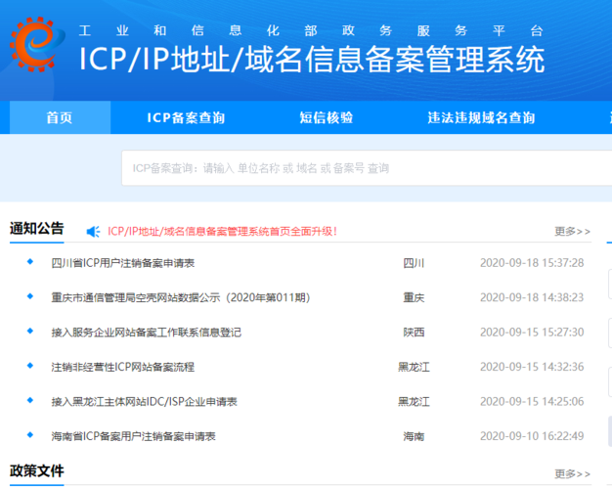This screenshot has width=612, height=489.
Task: Click the orange gear MIIT logo
Action: [x=37, y=44]
